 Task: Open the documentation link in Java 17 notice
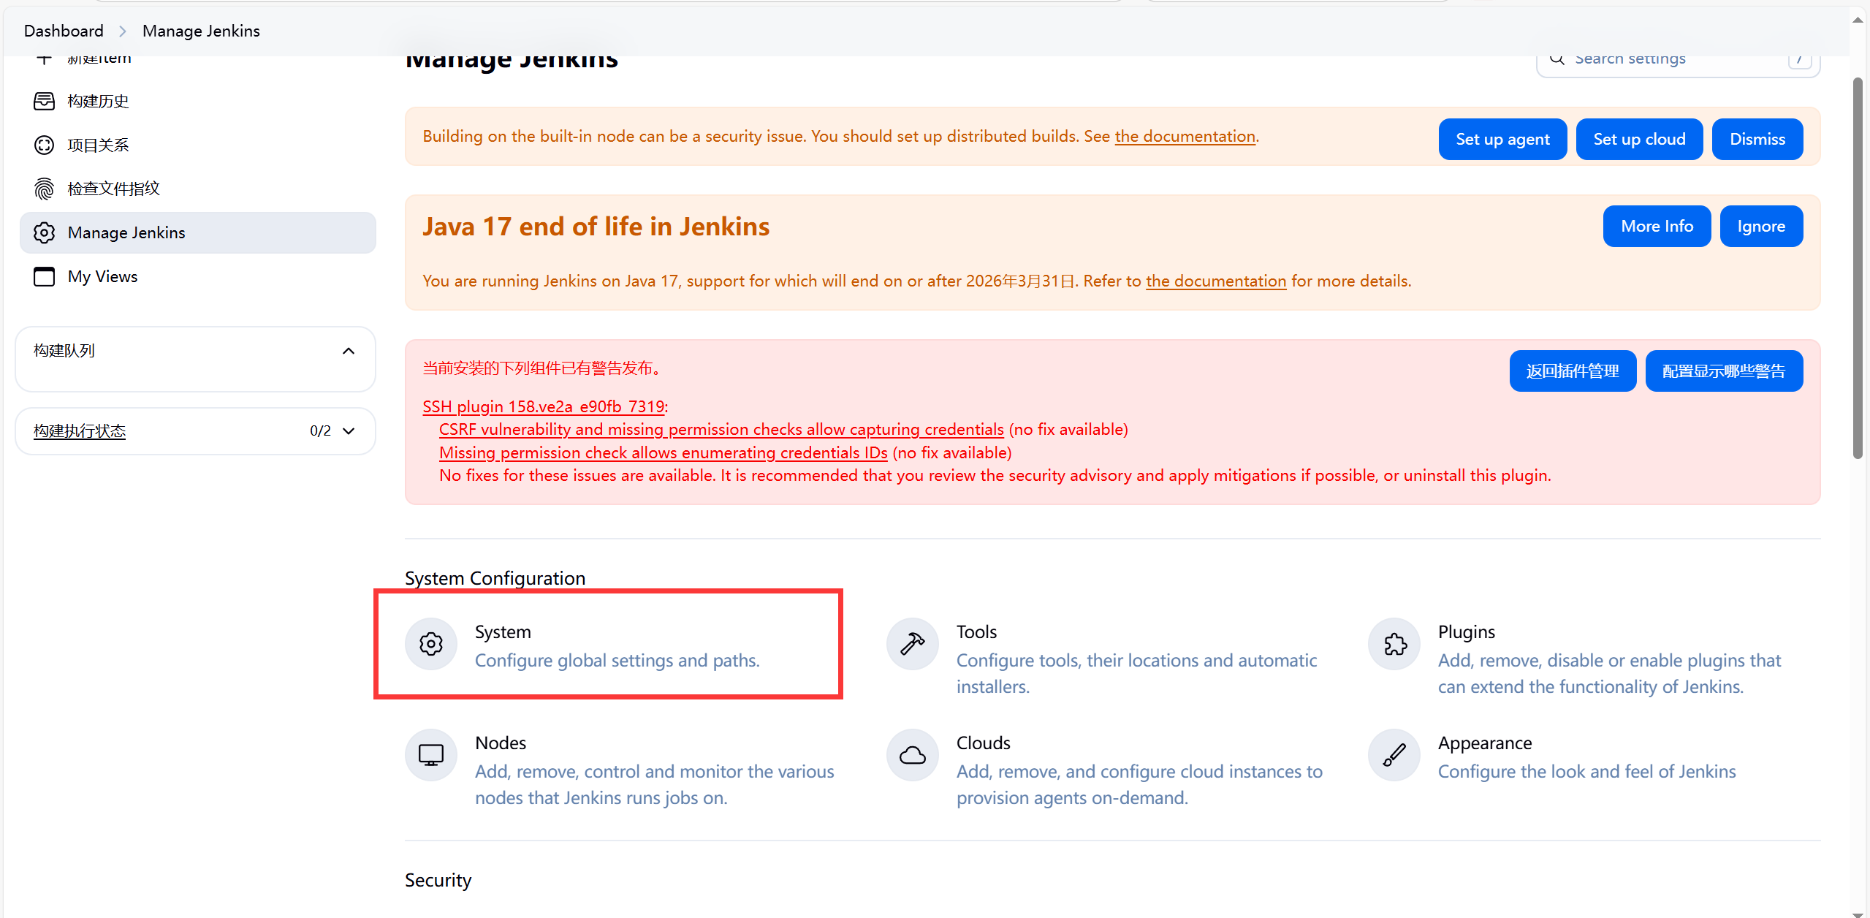click(x=1216, y=281)
